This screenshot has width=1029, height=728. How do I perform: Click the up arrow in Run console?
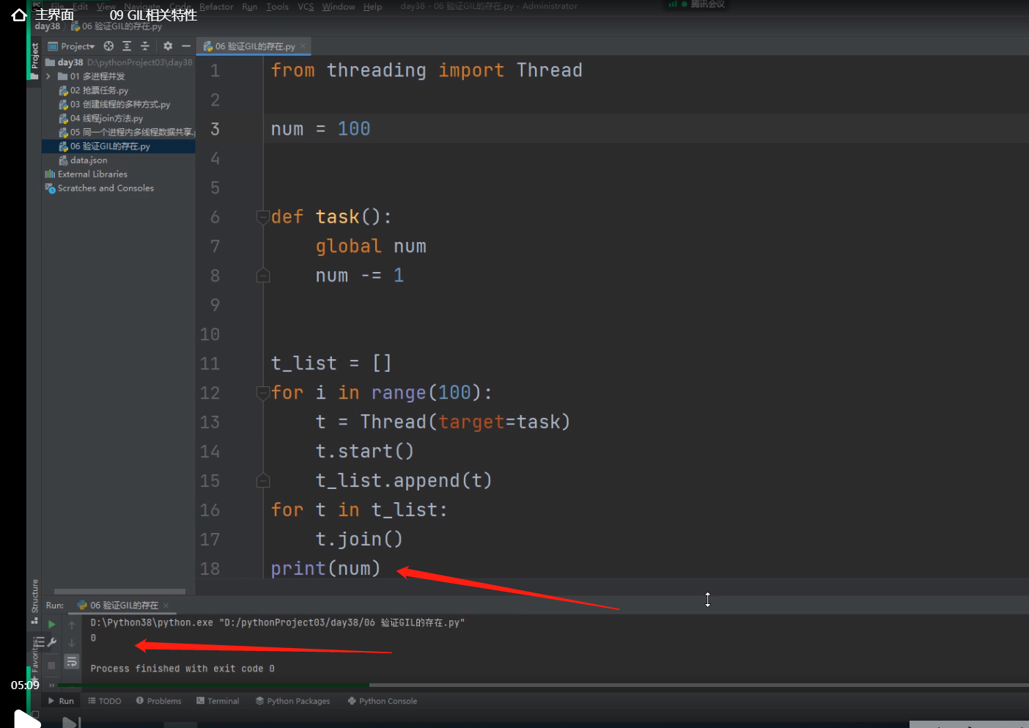[x=72, y=625]
